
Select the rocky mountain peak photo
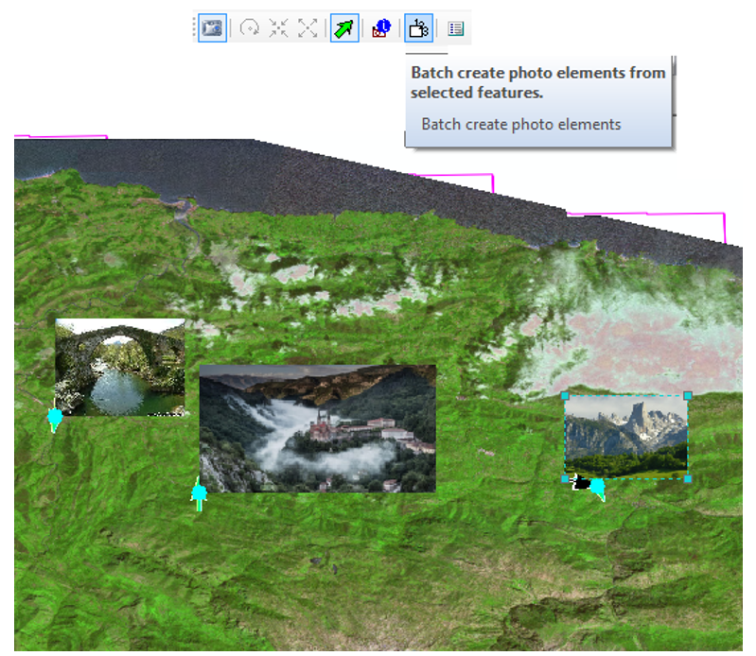coord(625,436)
